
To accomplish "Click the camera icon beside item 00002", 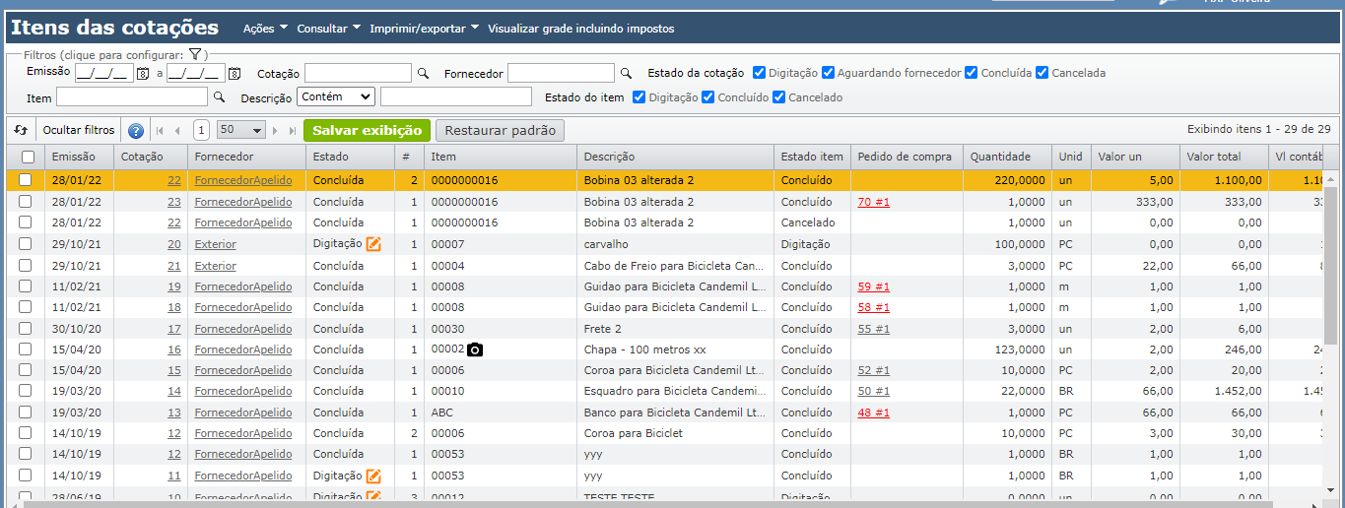I will [475, 349].
